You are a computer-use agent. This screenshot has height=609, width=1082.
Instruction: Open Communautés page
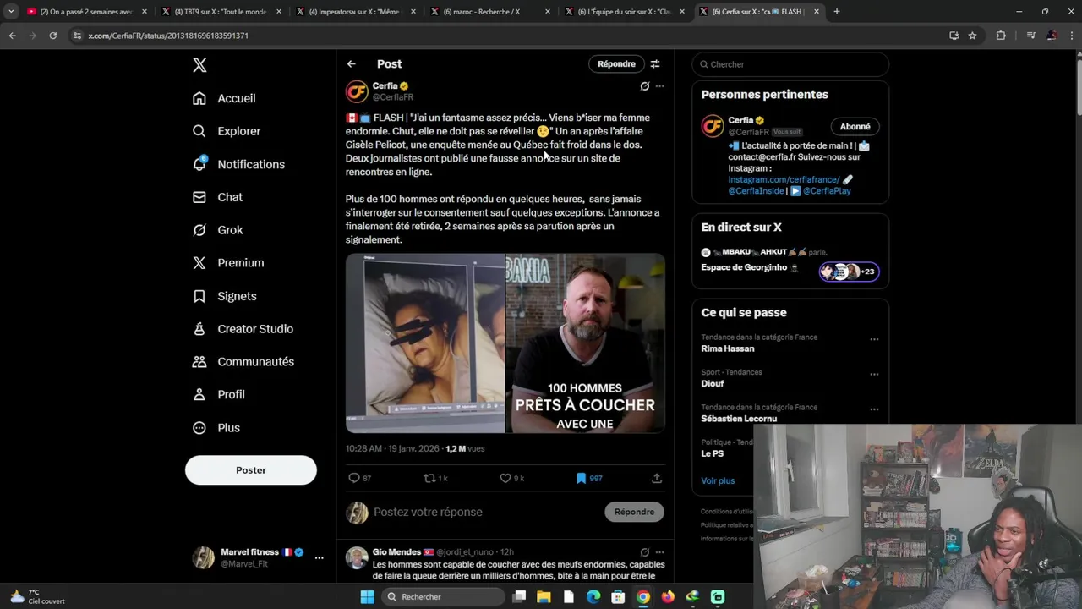243,362
